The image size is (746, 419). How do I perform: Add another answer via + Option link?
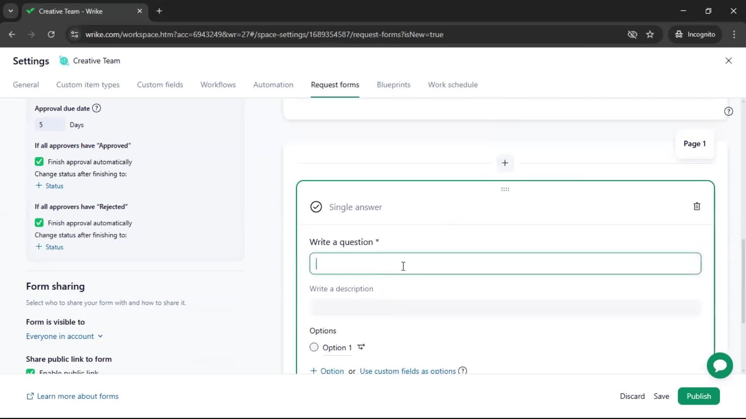[327, 371]
